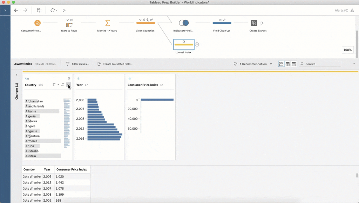The image size is (359, 203).
Task: Select the ConsumerPrice input step icon
Action: (x=37, y=23)
